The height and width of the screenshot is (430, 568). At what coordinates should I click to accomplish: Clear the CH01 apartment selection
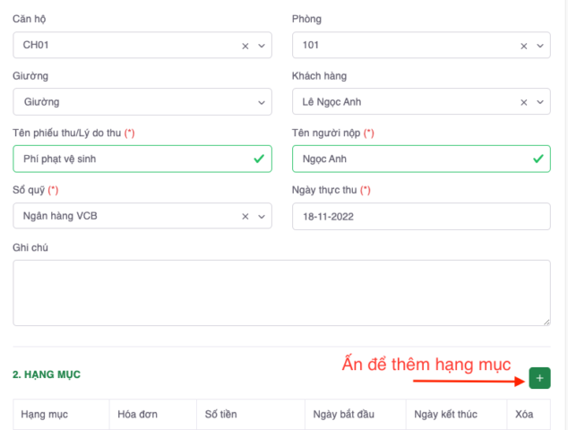(245, 46)
